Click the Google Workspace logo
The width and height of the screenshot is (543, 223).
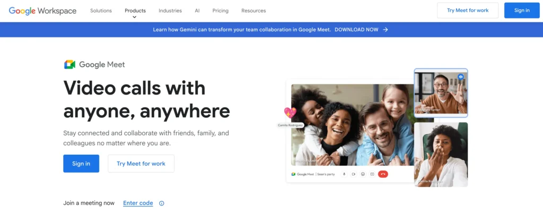coord(42,11)
